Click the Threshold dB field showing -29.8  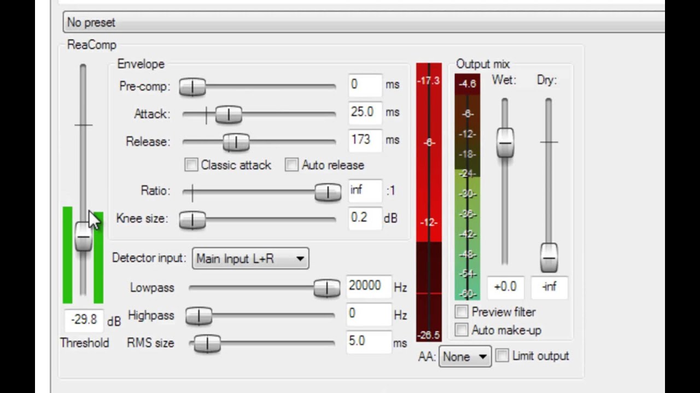pos(84,320)
